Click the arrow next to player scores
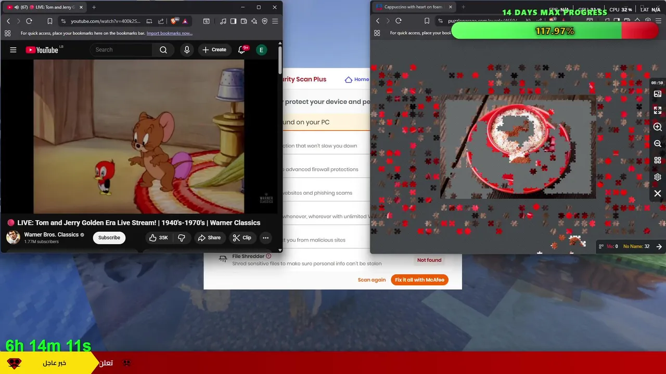 (x=659, y=247)
